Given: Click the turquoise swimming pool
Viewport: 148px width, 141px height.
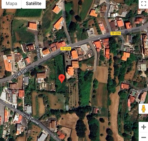Looking at the screenshot, I should (x=134, y=93).
